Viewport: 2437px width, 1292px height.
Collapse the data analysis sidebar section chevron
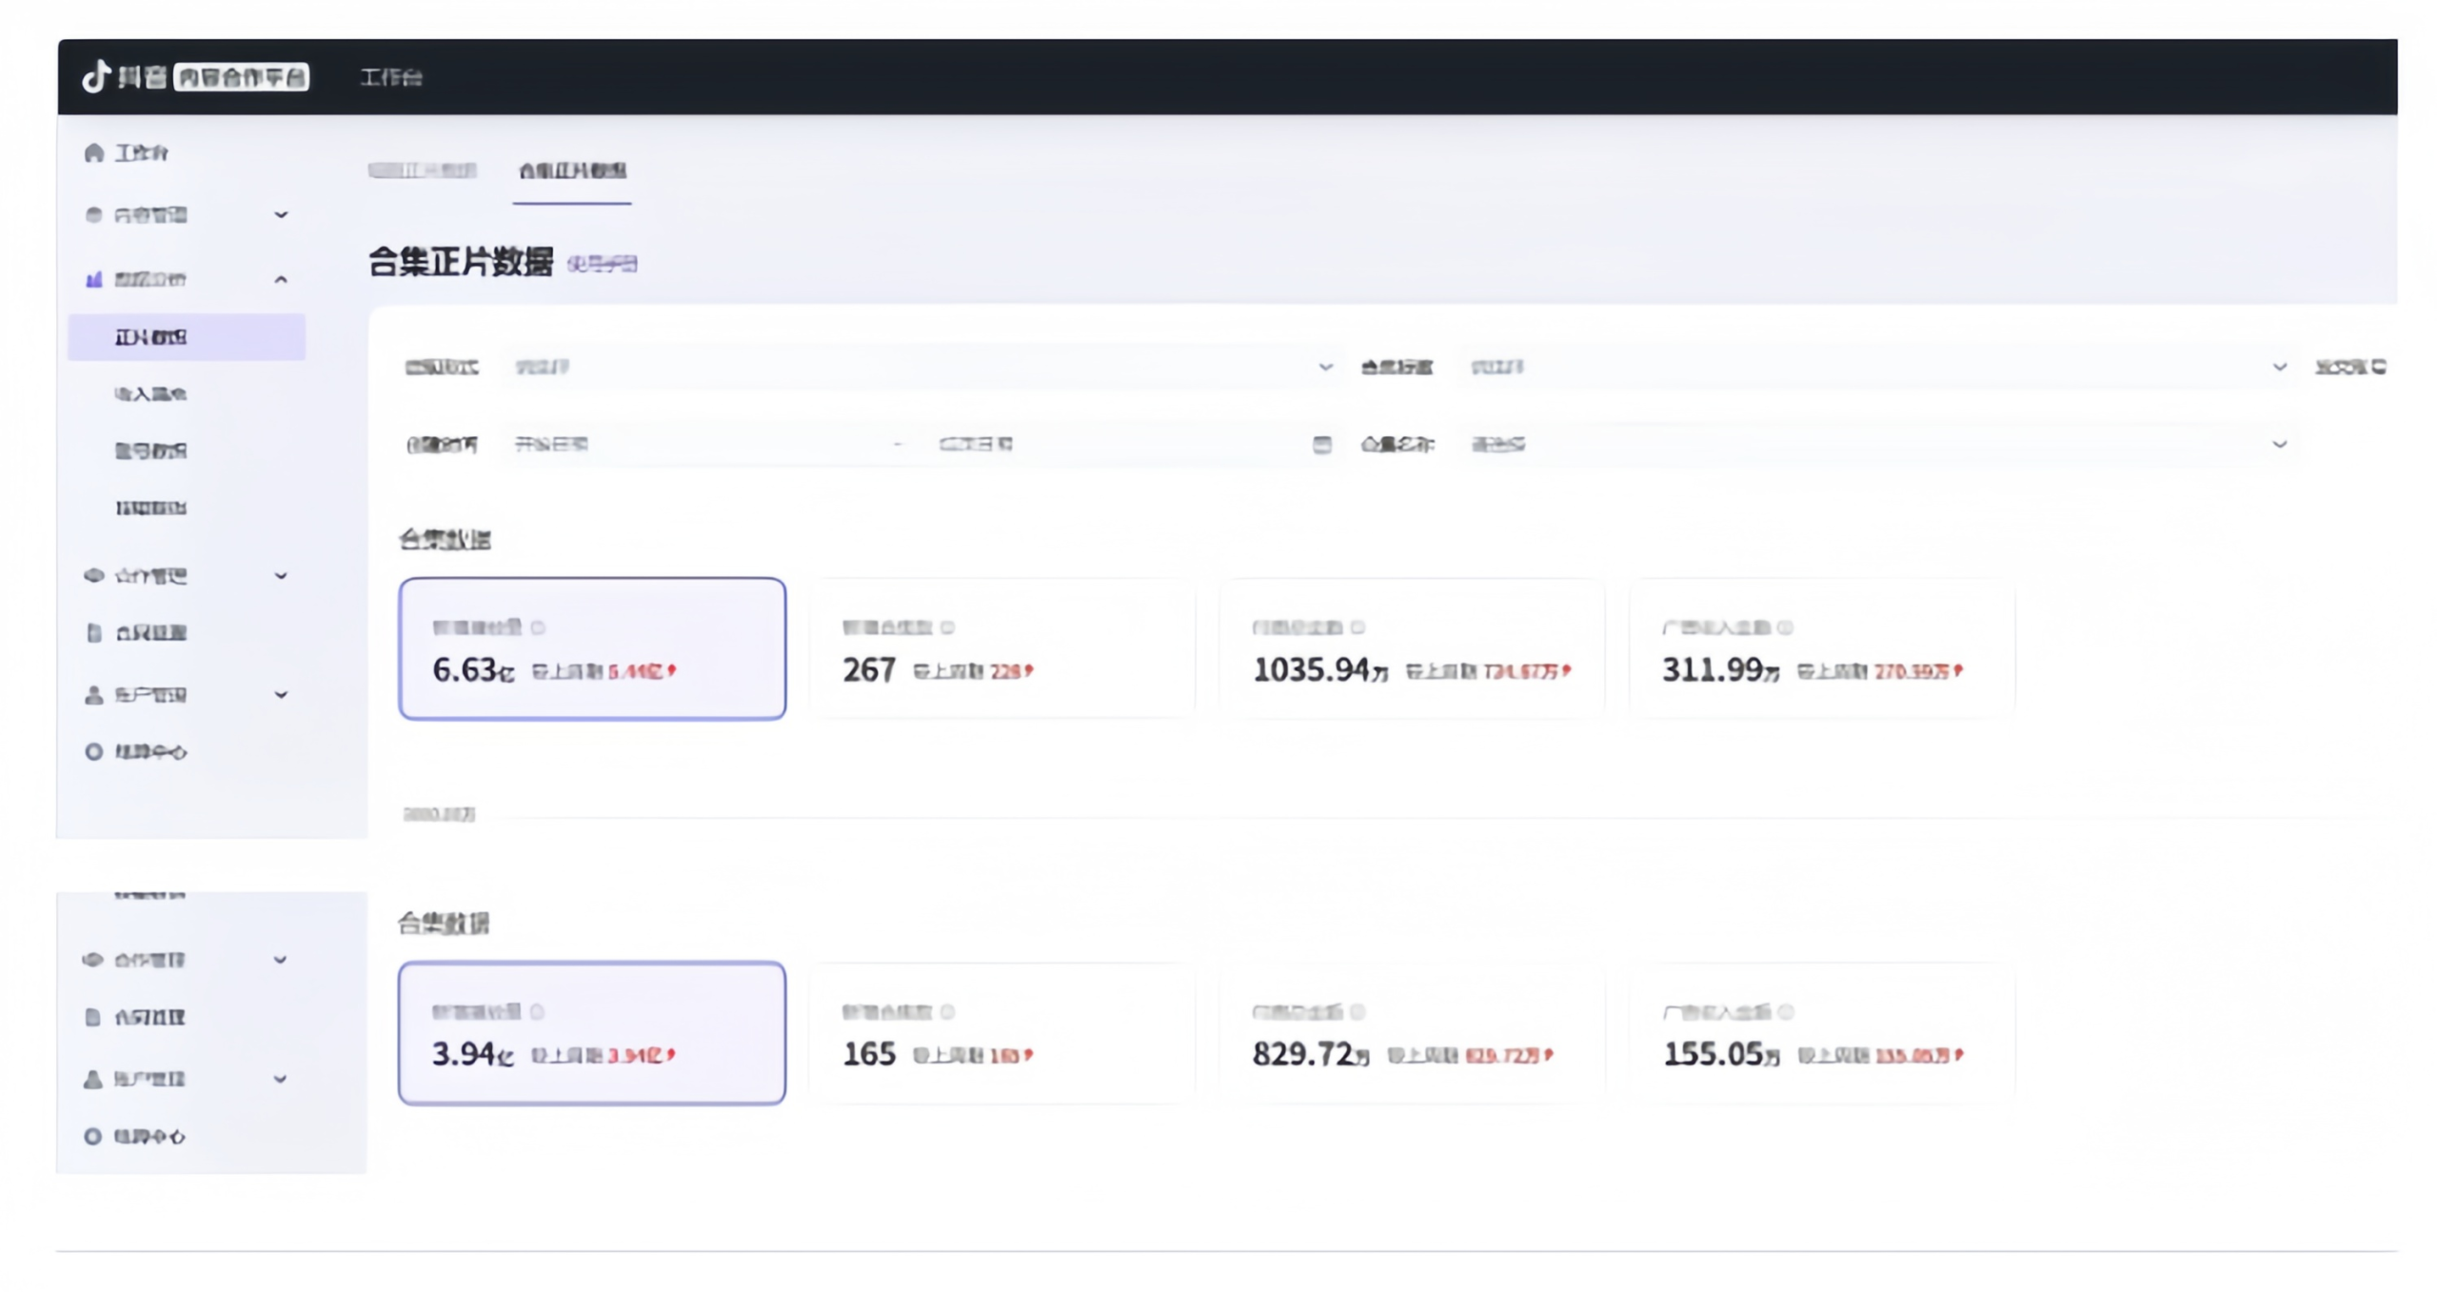click(x=281, y=279)
